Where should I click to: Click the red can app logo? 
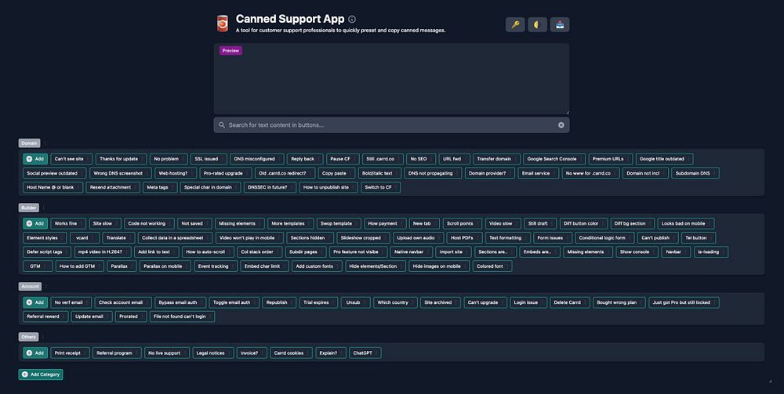(223, 23)
